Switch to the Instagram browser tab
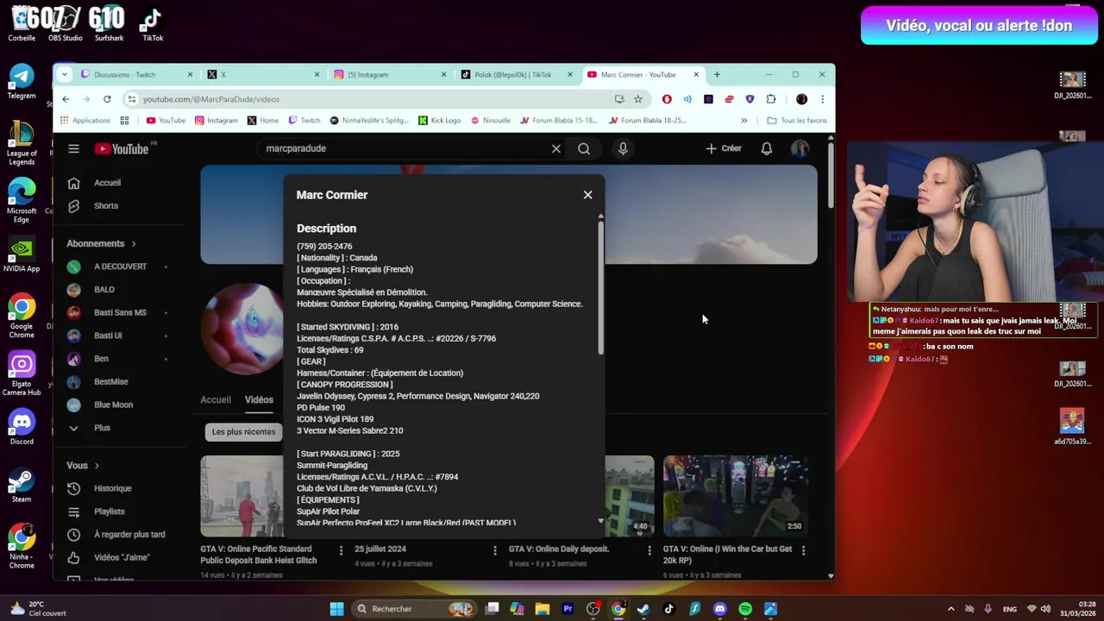Viewport: 1104px width, 621px height. pyautogui.click(x=390, y=74)
